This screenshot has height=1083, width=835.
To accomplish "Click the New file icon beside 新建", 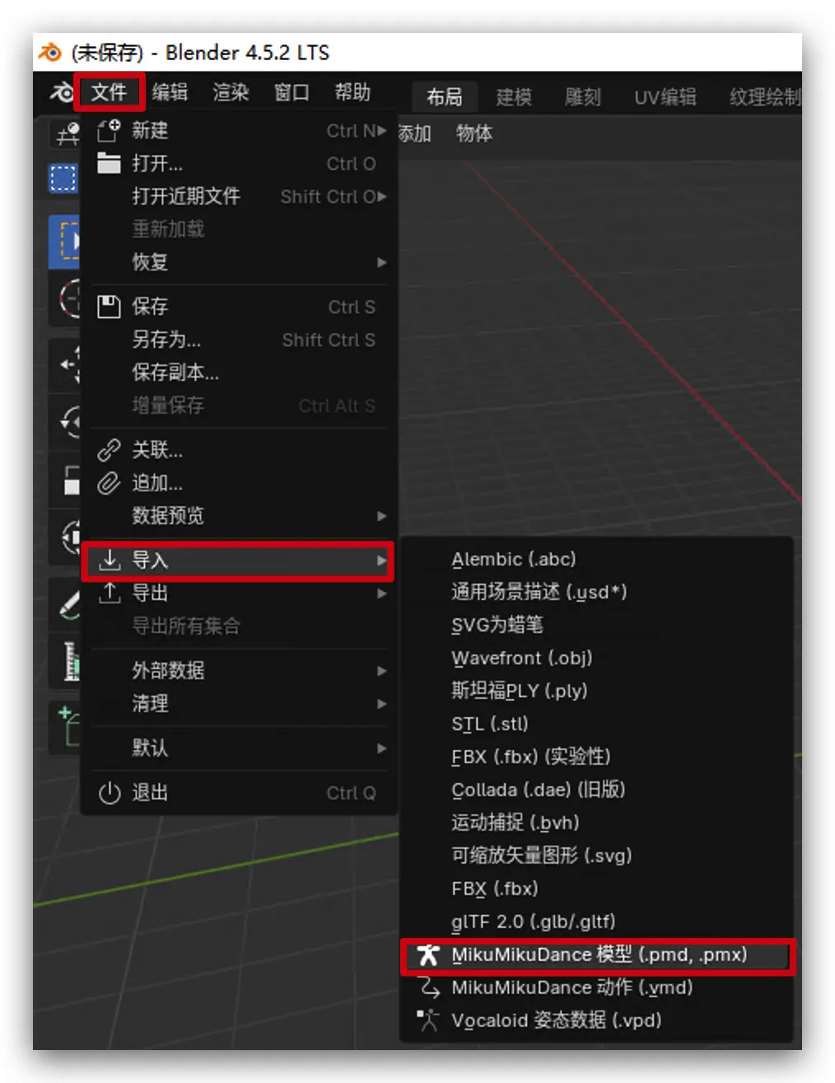I will (x=109, y=130).
